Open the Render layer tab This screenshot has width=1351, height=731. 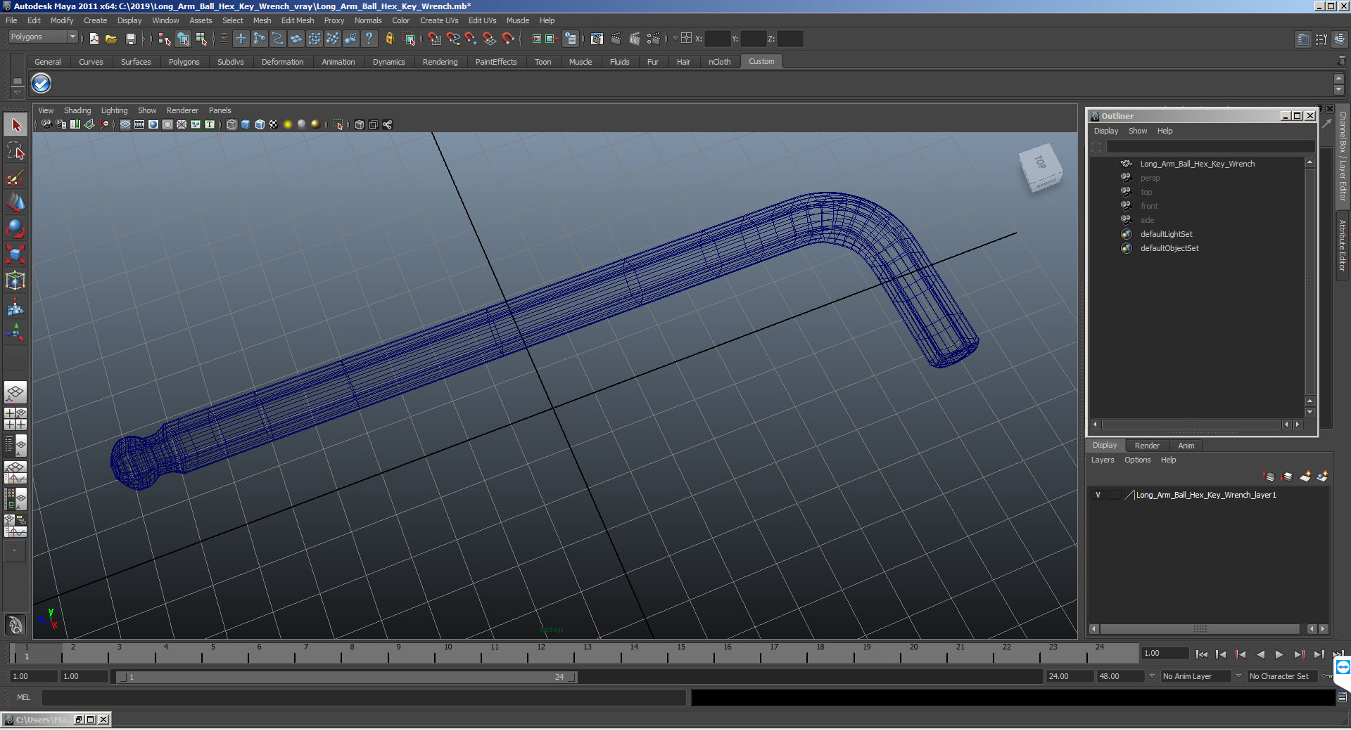[1147, 446]
